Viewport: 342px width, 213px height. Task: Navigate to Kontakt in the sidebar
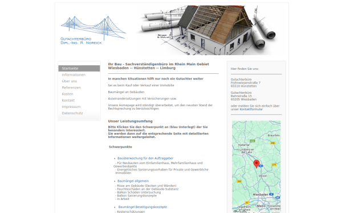point(68,101)
